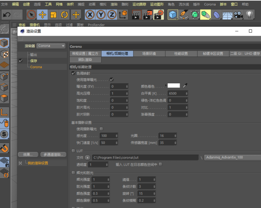Open the Subdivision Surface generators icon
The width and height of the screenshot is (261, 208).
point(194,15)
